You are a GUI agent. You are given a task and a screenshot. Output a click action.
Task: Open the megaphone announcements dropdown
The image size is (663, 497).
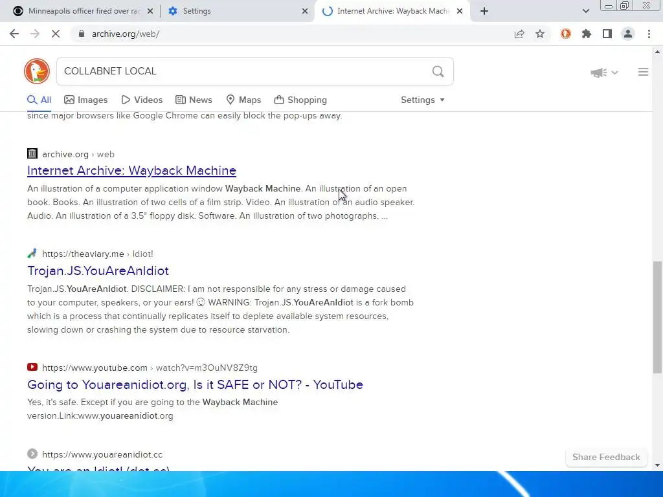click(x=604, y=72)
